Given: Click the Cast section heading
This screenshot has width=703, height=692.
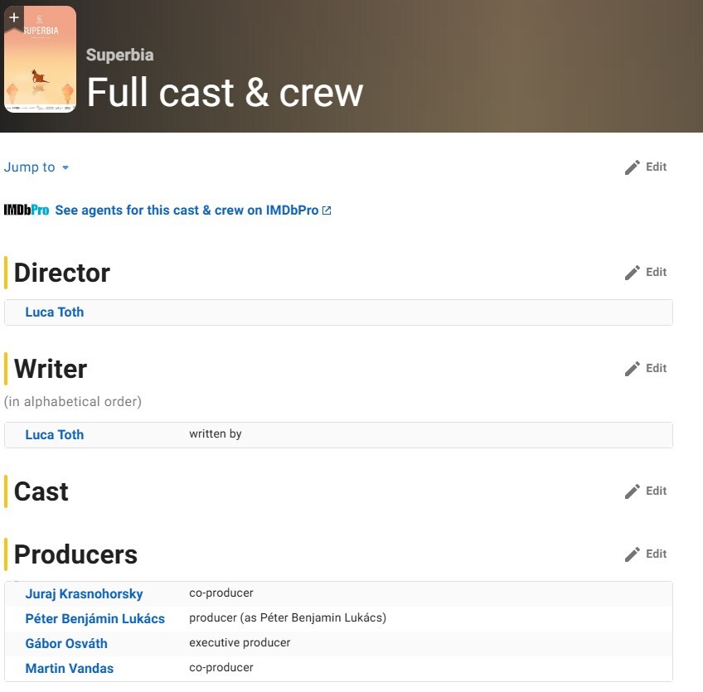Looking at the screenshot, I should coord(41,491).
